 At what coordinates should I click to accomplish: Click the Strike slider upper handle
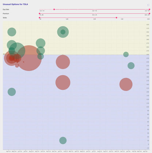[x=117, y=18]
